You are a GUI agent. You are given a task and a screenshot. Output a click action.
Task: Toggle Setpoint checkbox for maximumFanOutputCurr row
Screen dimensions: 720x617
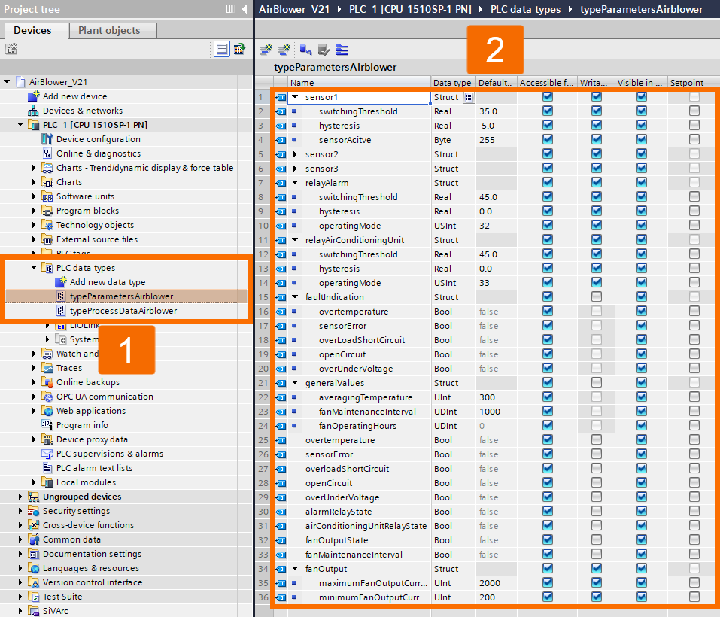(x=694, y=582)
